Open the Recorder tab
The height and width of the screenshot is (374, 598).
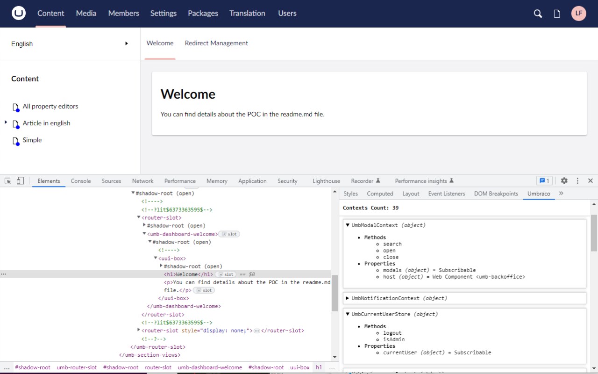pyautogui.click(x=366, y=181)
